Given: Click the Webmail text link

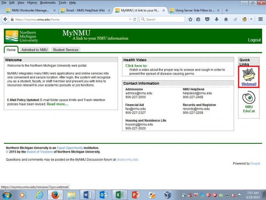Looking at the screenshot, I should point(249,84).
